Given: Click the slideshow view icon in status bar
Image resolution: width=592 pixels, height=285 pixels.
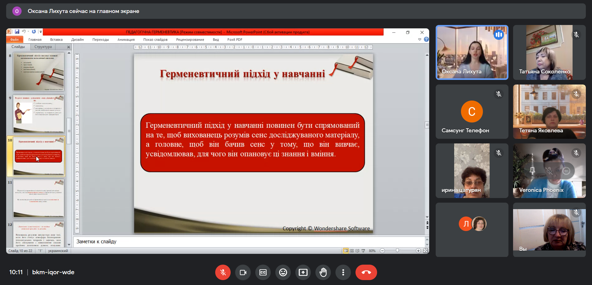Looking at the screenshot, I should pos(363,251).
